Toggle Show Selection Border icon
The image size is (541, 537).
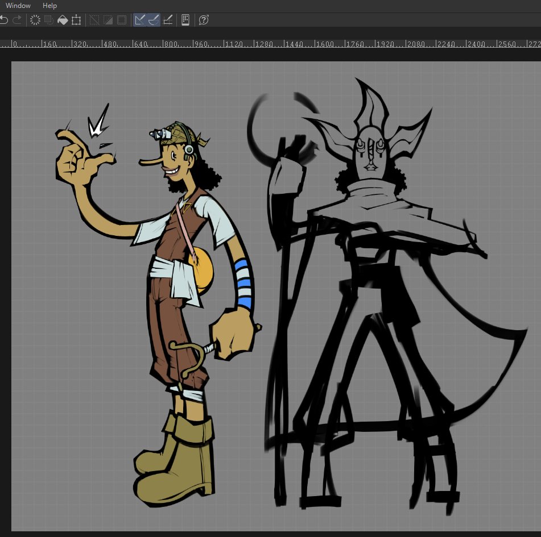point(122,20)
